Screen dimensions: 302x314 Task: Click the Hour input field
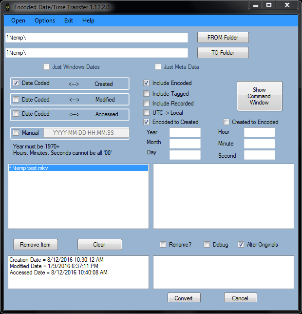260,132
